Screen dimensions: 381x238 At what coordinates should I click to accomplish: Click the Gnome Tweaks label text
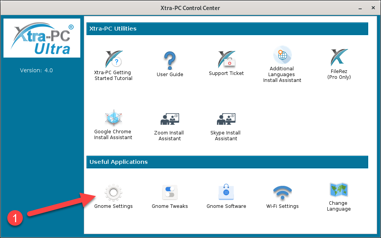[x=169, y=206]
